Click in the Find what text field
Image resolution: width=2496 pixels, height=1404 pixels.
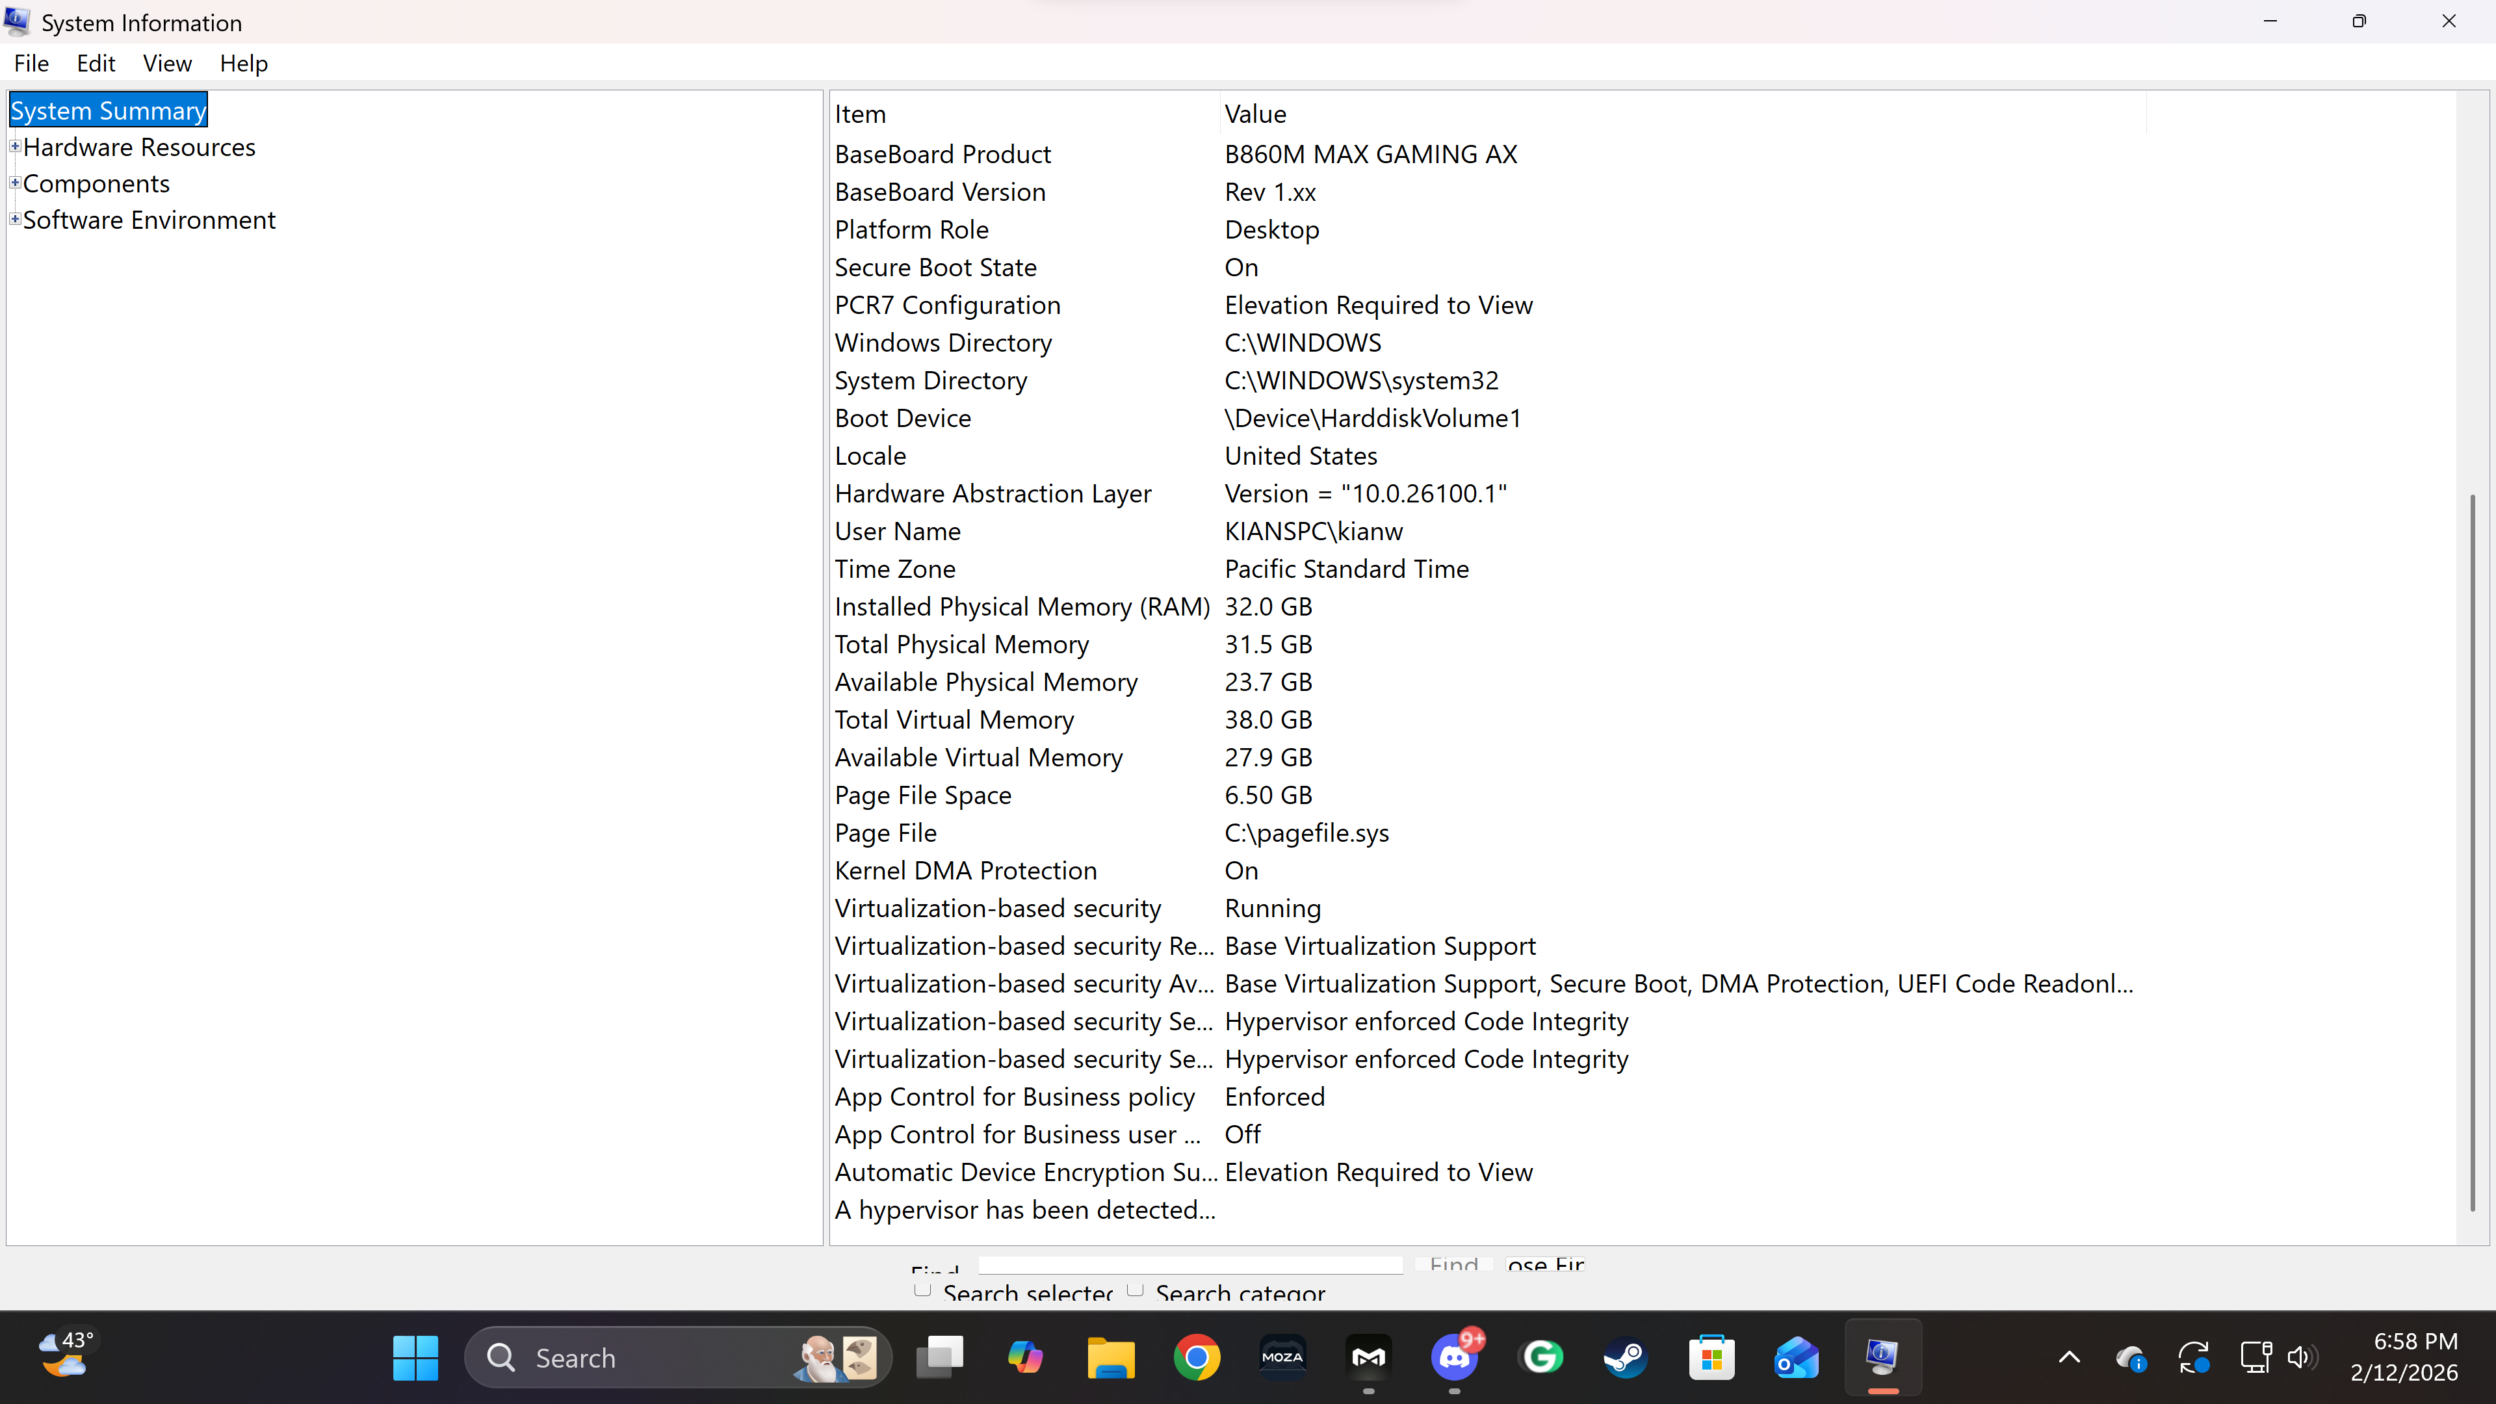click(x=1191, y=1264)
